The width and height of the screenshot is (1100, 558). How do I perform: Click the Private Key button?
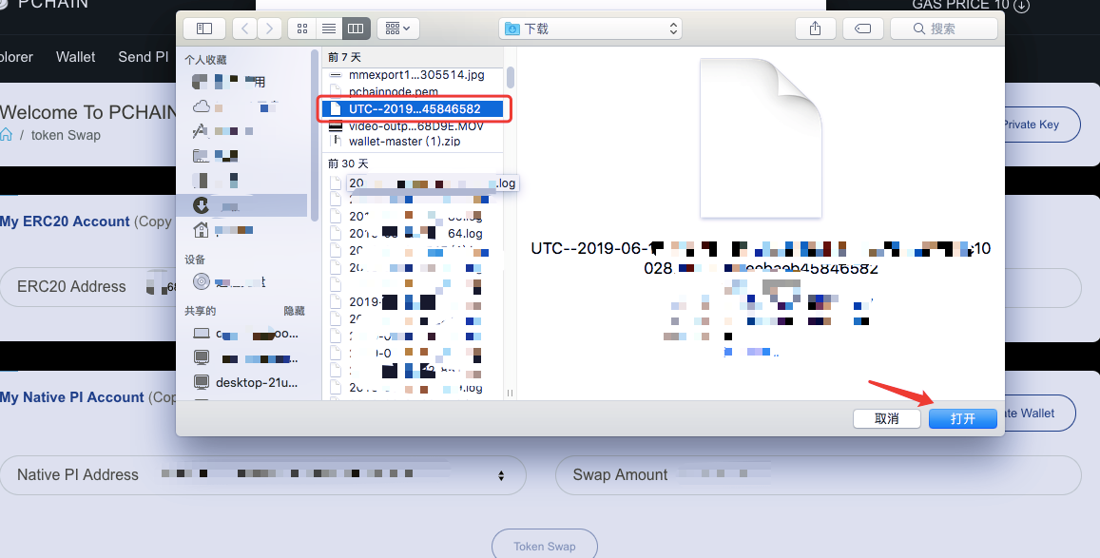1042,125
